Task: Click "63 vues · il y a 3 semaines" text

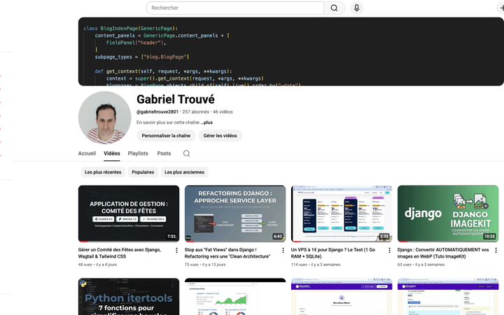Action: click(421, 265)
